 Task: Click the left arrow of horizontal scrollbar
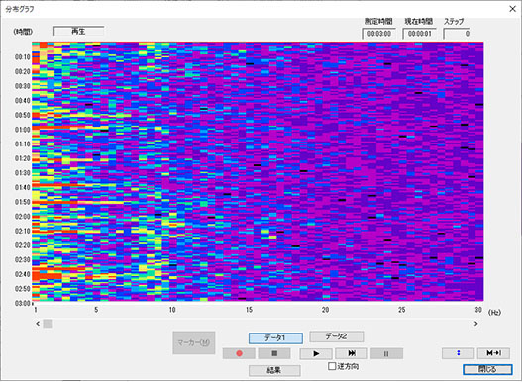coord(38,324)
